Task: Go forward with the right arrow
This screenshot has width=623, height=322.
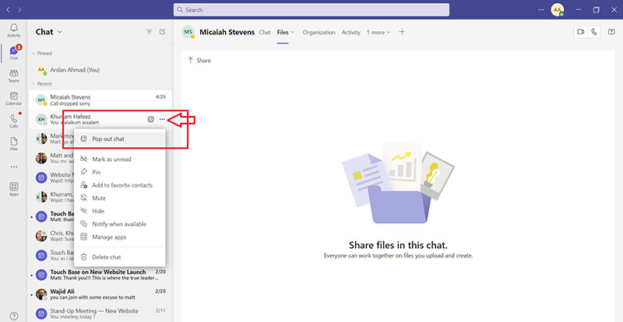Action: [19, 9]
